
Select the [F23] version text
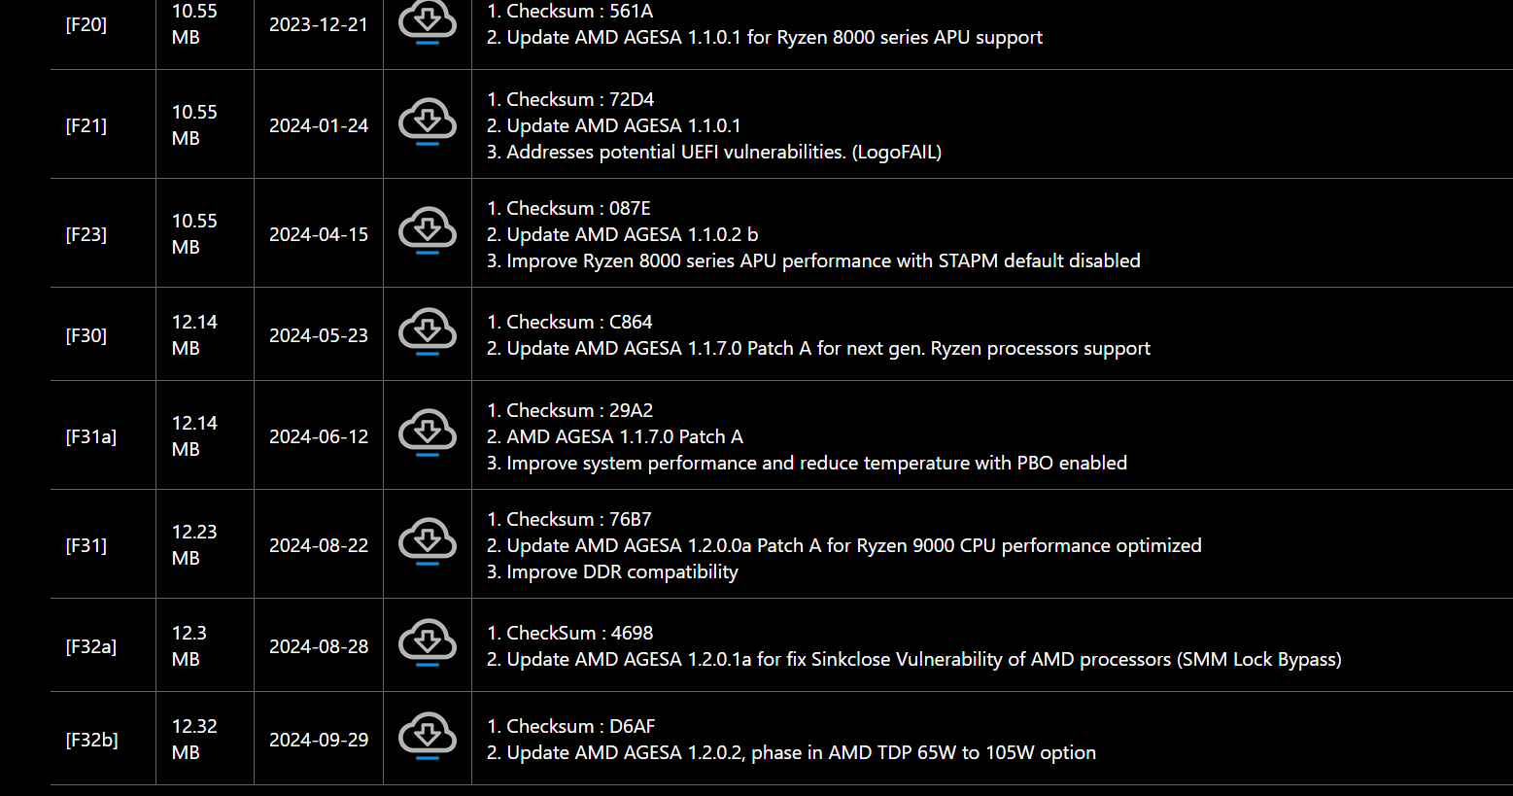point(86,234)
